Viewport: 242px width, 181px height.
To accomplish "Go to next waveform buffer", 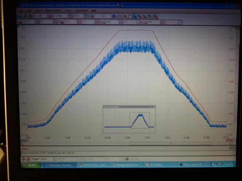I will point(114,16).
